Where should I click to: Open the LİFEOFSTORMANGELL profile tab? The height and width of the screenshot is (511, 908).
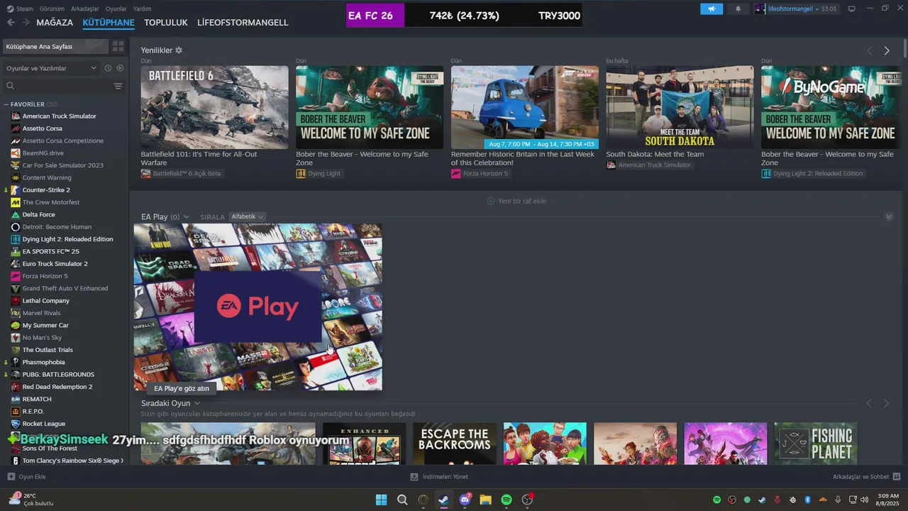point(243,22)
